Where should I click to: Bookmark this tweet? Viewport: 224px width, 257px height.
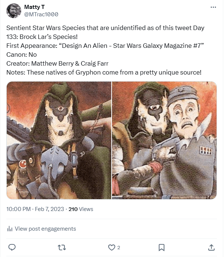[161, 247]
